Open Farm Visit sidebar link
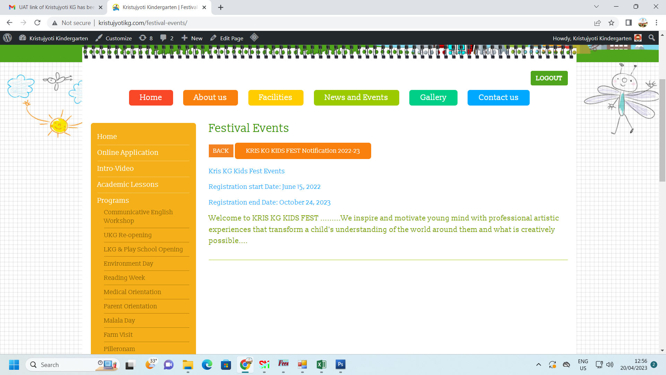Image resolution: width=666 pixels, height=375 pixels. click(118, 335)
